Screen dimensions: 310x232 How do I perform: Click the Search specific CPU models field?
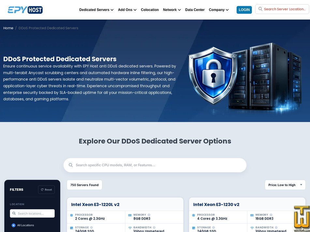click(x=155, y=165)
